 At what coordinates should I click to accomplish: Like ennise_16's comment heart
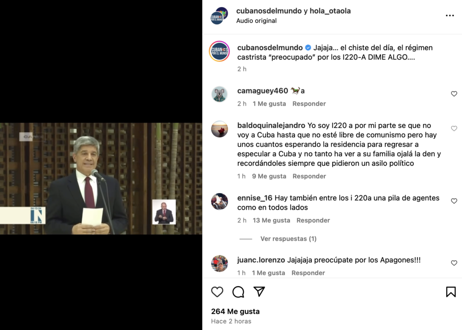(454, 201)
